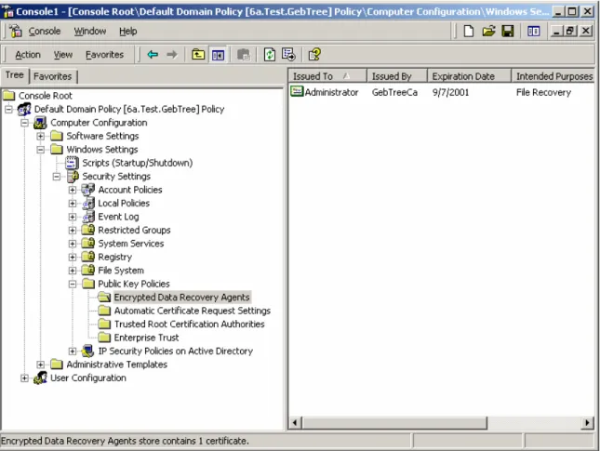This screenshot has height=451, width=600.
Task: Expand the Event Log node
Action: point(73,217)
